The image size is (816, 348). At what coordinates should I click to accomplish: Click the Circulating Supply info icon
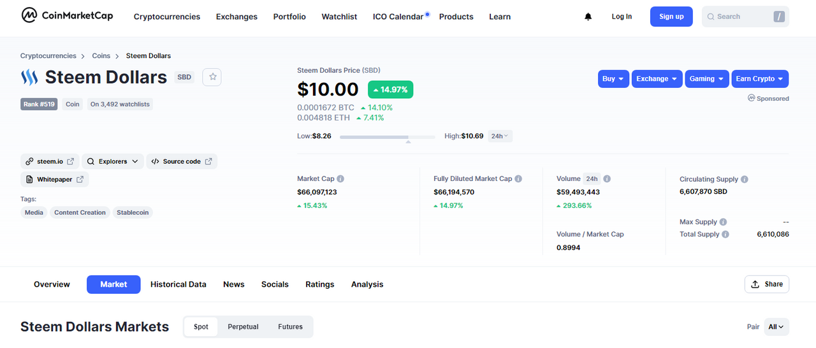pos(745,180)
